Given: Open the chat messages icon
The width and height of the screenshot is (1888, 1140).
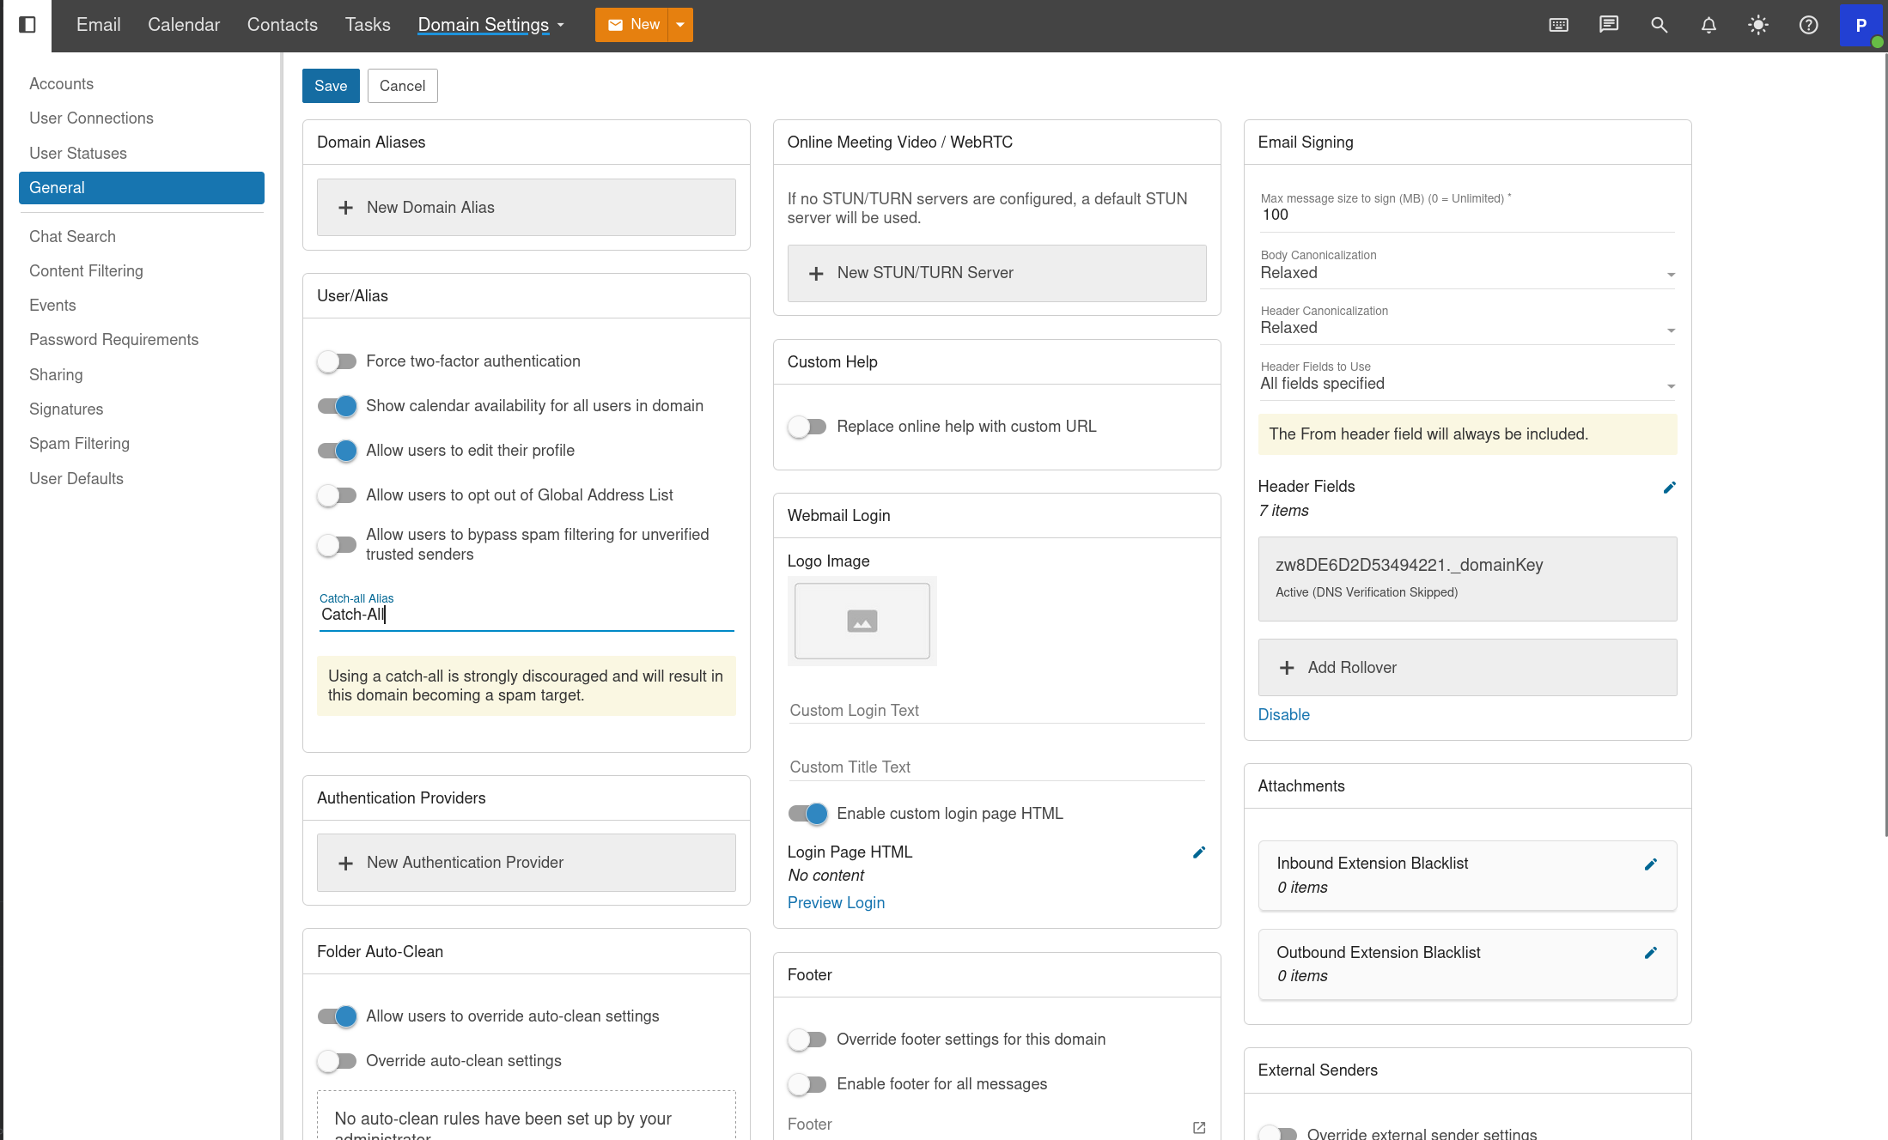Looking at the screenshot, I should (1608, 25).
